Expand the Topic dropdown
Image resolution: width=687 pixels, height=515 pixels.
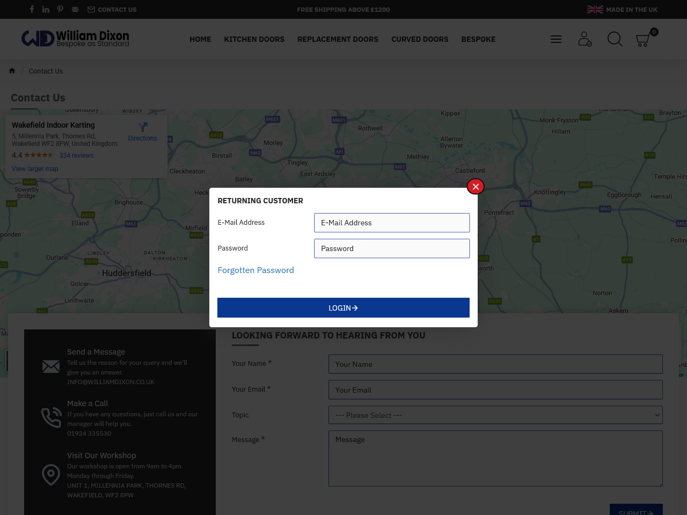tap(495, 415)
